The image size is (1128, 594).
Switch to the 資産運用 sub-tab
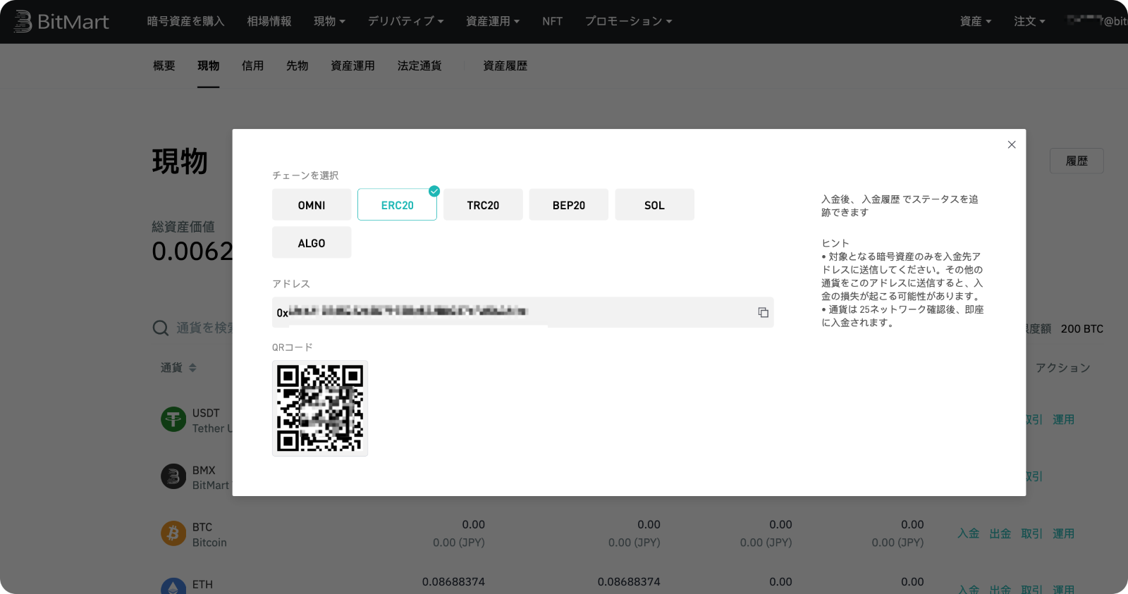352,66
